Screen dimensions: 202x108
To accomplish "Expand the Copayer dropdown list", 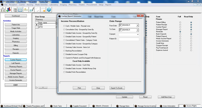I will (137, 35).
